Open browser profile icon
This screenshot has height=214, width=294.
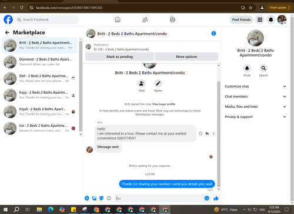click(x=262, y=8)
